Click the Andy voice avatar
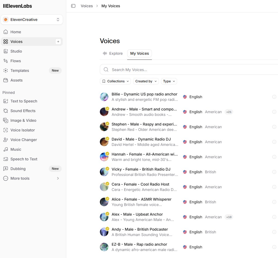Viewport: 278px width, 258px height. [104, 232]
